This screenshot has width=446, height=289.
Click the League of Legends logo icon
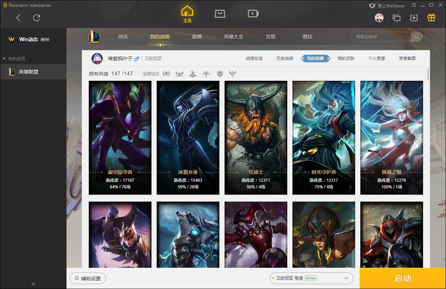point(94,37)
